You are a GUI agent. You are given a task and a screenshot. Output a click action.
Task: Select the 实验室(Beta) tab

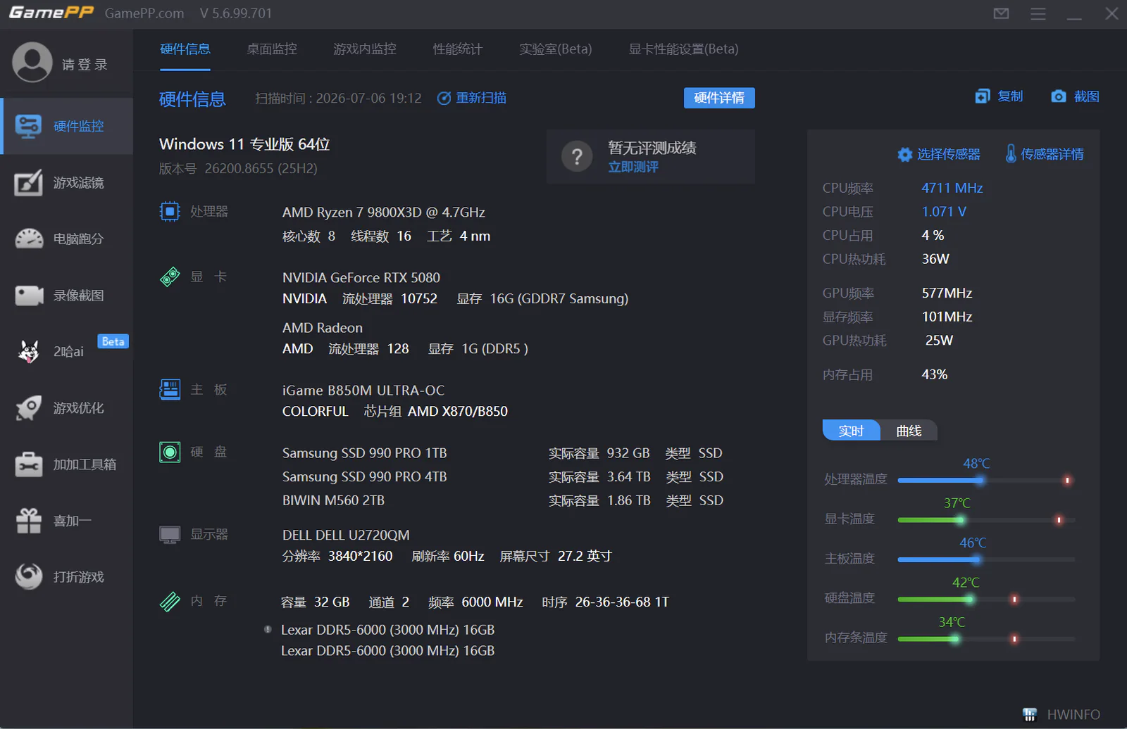[556, 49]
